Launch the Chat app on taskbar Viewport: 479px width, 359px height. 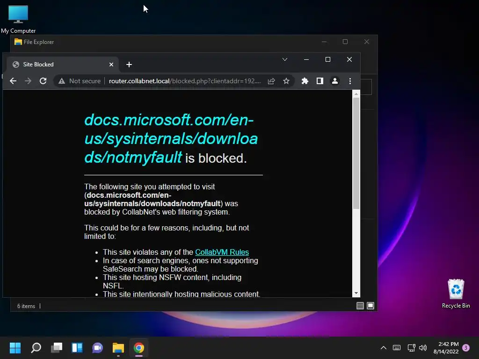coord(97,348)
